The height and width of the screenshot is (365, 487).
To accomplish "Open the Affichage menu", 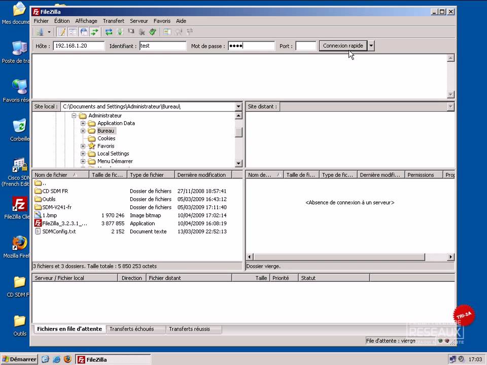I will (x=86, y=21).
